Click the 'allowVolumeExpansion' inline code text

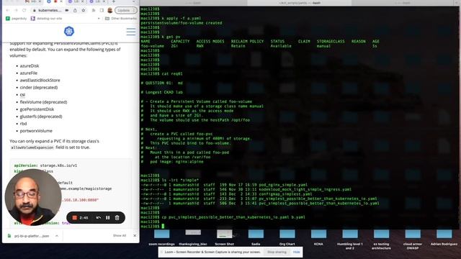[32, 147]
